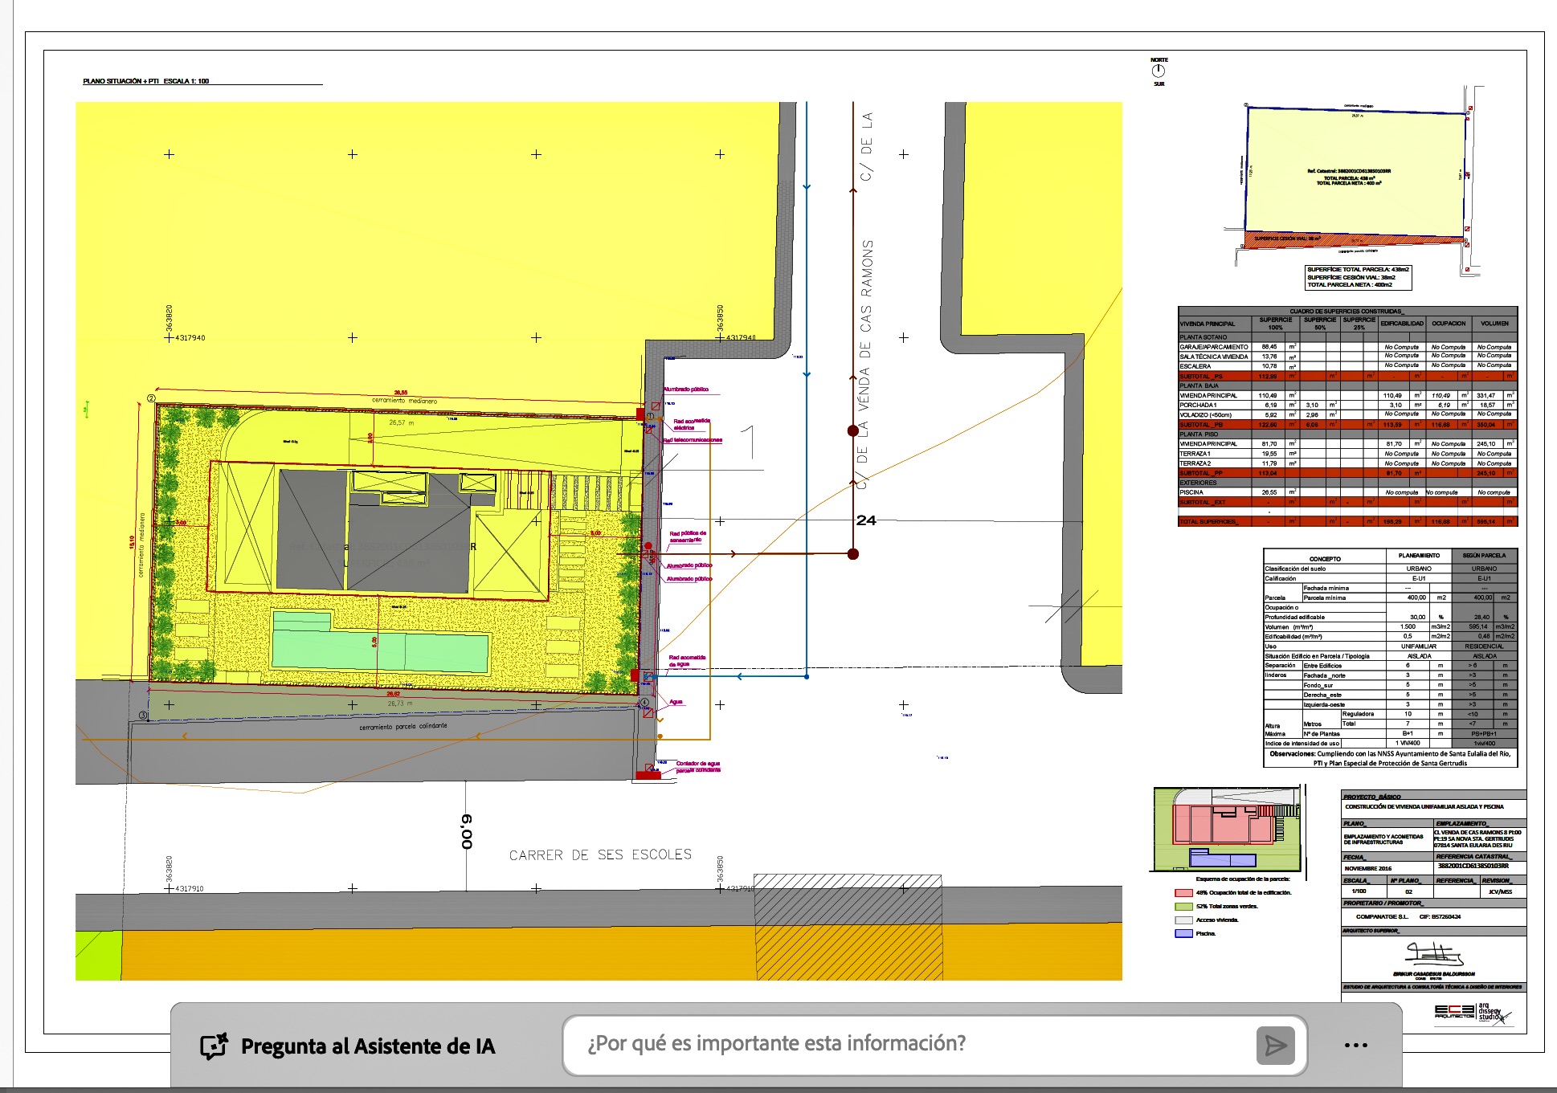Click the dark red sewer manhole dot near 24
The height and width of the screenshot is (1093, 1557).
point(853,553)
